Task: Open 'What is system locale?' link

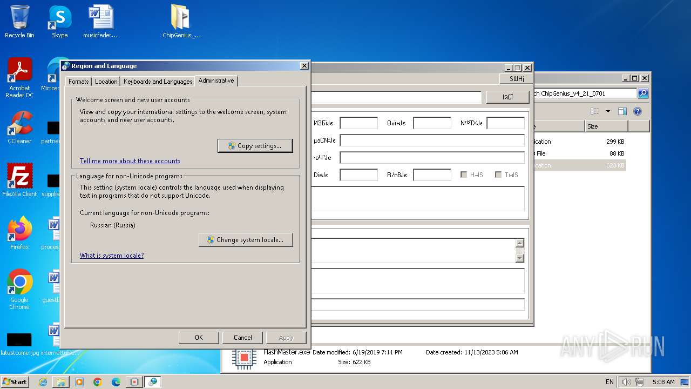Action: click(112, 256)
